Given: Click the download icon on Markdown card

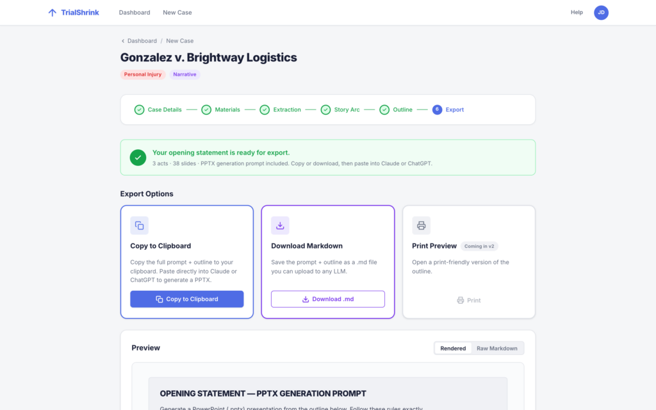Looking at the screenshot, I should coord(280,225).
